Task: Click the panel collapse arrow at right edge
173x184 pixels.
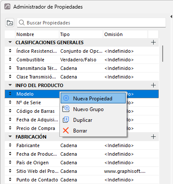Action: [171, 16]
